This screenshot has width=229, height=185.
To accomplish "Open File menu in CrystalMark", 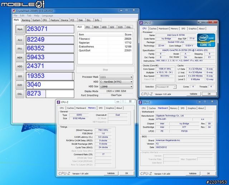I will [15, 15].
